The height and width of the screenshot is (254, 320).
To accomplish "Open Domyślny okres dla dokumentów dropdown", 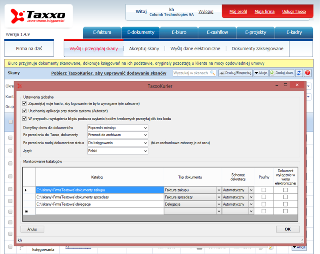I will [x=118, y=128].
